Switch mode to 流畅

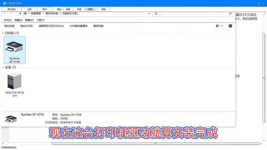tap(68, 9)
